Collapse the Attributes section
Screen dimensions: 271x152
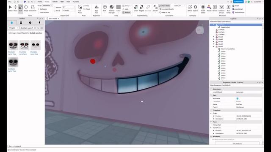(x=211, y=136)
